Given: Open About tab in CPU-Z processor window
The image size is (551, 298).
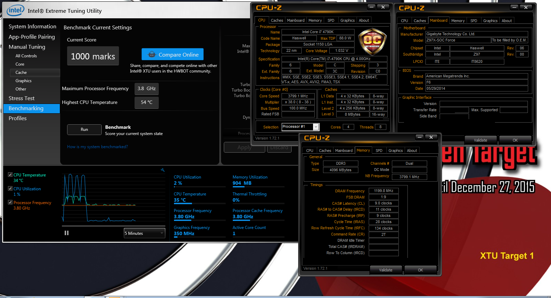Looking at the screenshot, I should (364, 20).
